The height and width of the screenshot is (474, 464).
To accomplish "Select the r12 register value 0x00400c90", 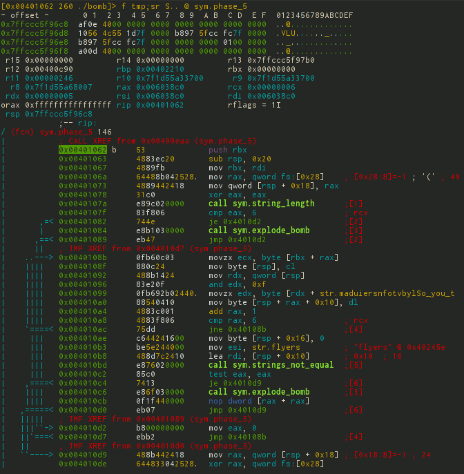I will [x=49, y=69].
